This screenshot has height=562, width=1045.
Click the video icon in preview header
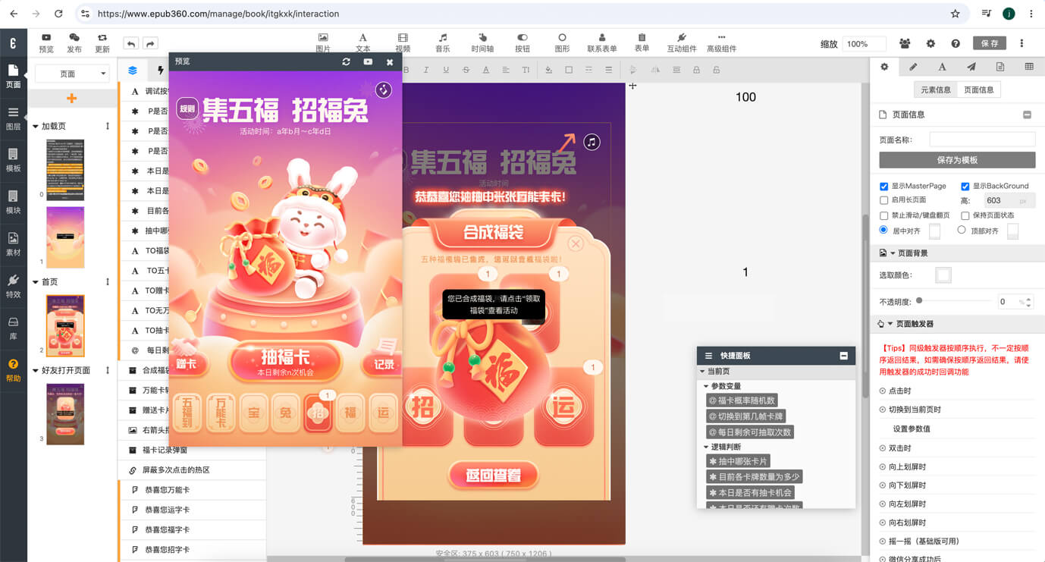point(368,61)
